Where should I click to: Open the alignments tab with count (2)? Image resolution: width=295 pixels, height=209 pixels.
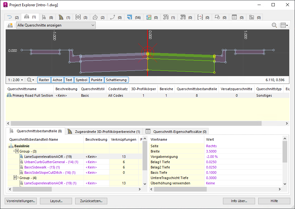click(x=12, y=17)
